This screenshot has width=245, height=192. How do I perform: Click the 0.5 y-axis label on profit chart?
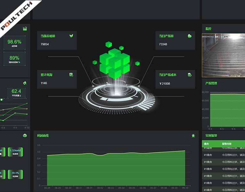39,152
